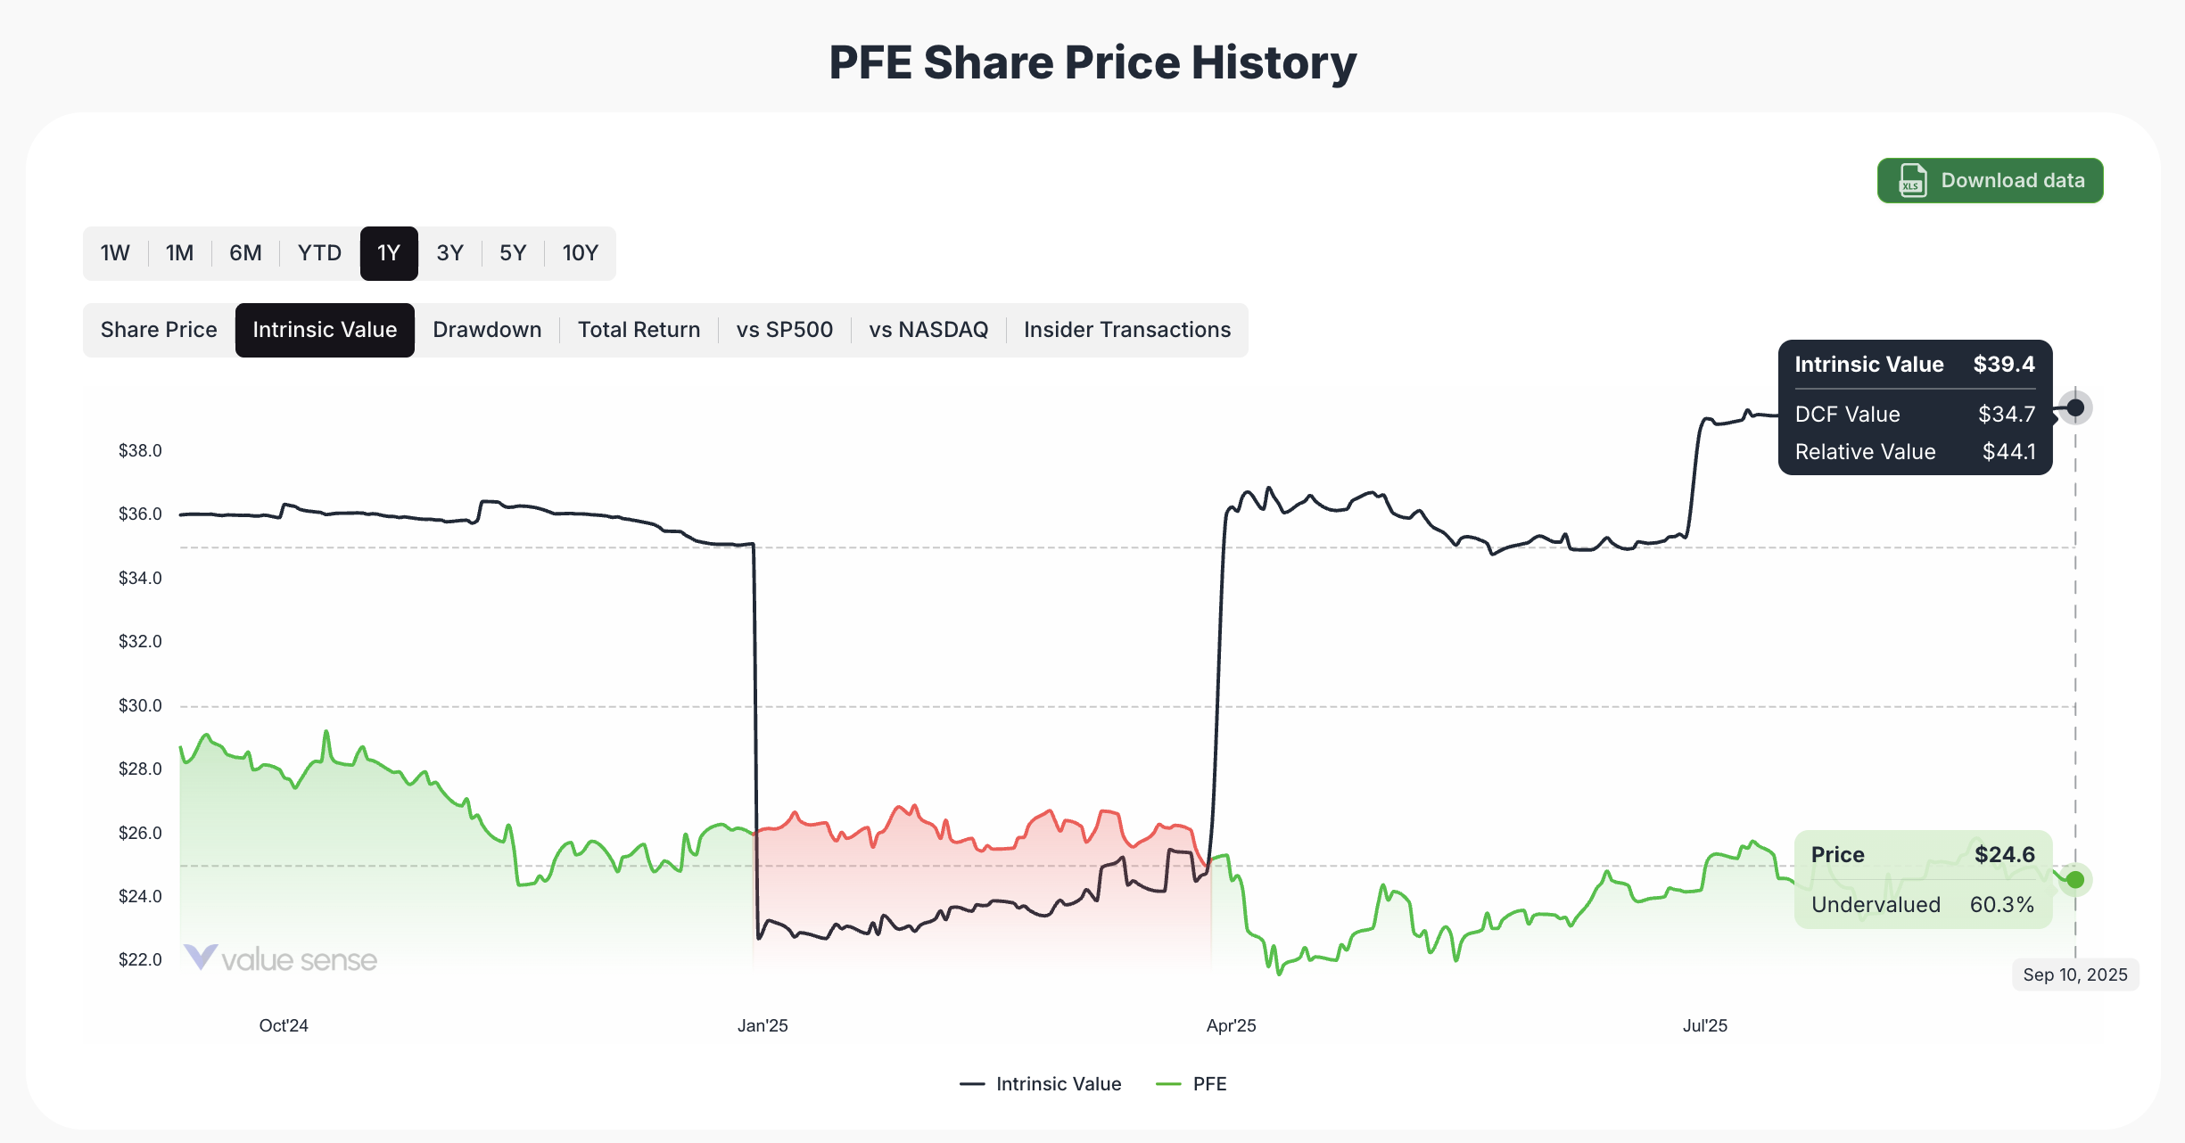Select the Drawdown chart tab

[x=487, y=330]
